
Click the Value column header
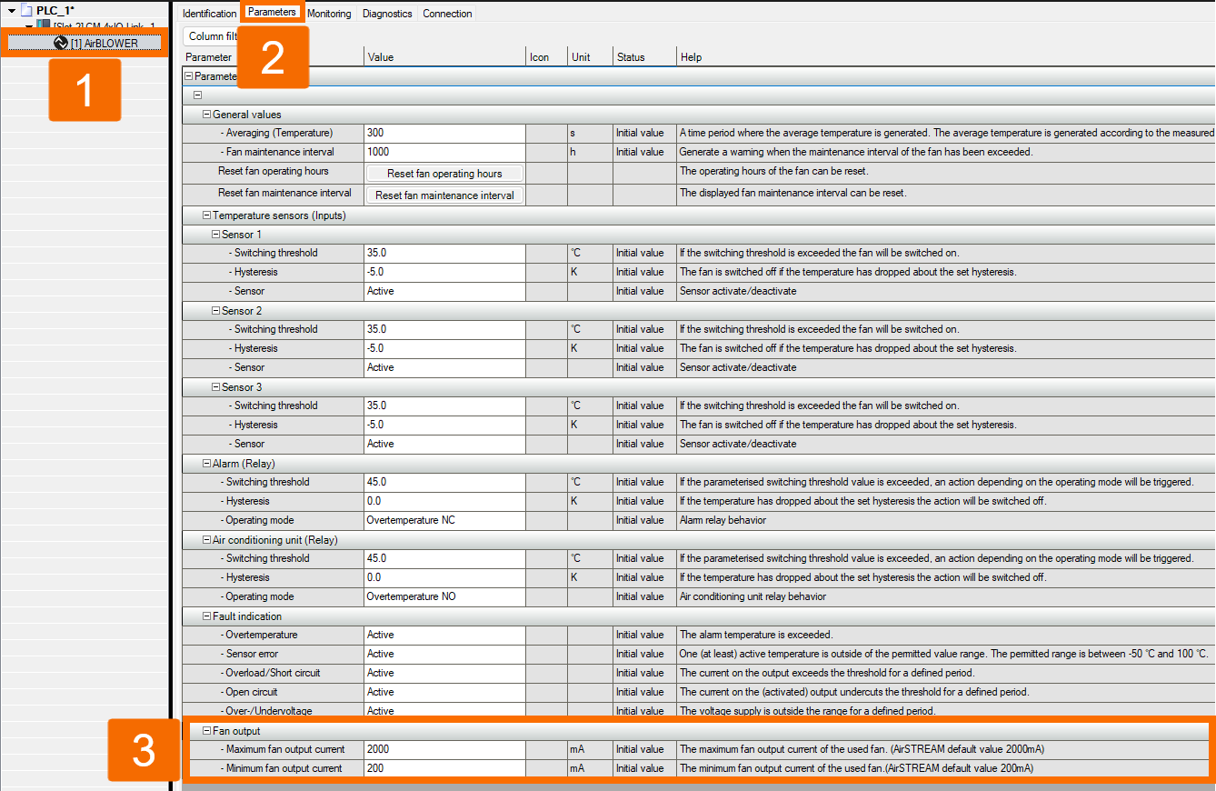[444, 57]
